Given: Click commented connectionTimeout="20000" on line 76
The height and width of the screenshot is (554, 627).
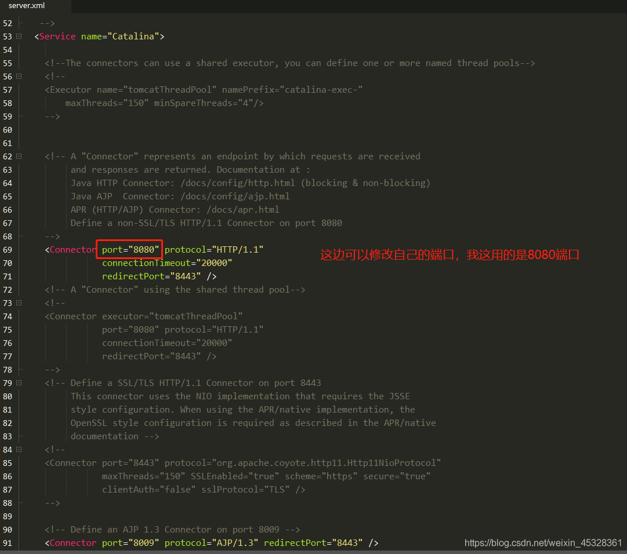Looking at the screenshot, I should click(x=166, y=342).
